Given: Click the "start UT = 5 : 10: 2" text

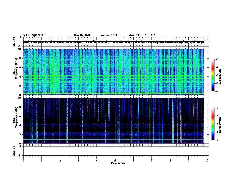Looking at the screenshot, I should click(x=142, y=35).
